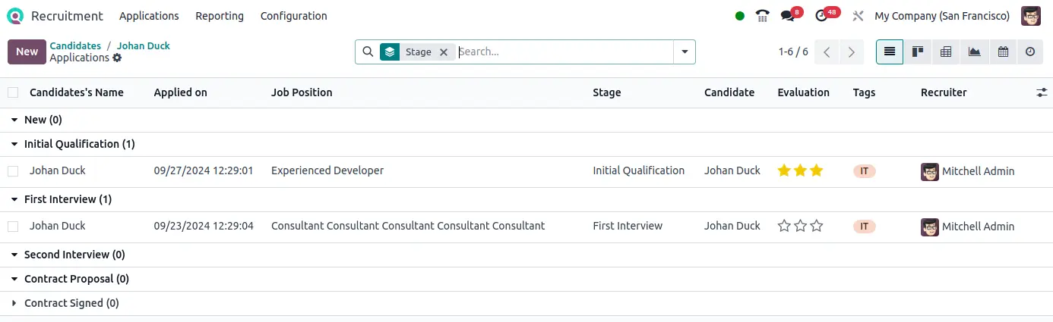This screenshot has width=1053, height=322.
Task: Open optional columns adjust icon
Action: (1041, 92)
